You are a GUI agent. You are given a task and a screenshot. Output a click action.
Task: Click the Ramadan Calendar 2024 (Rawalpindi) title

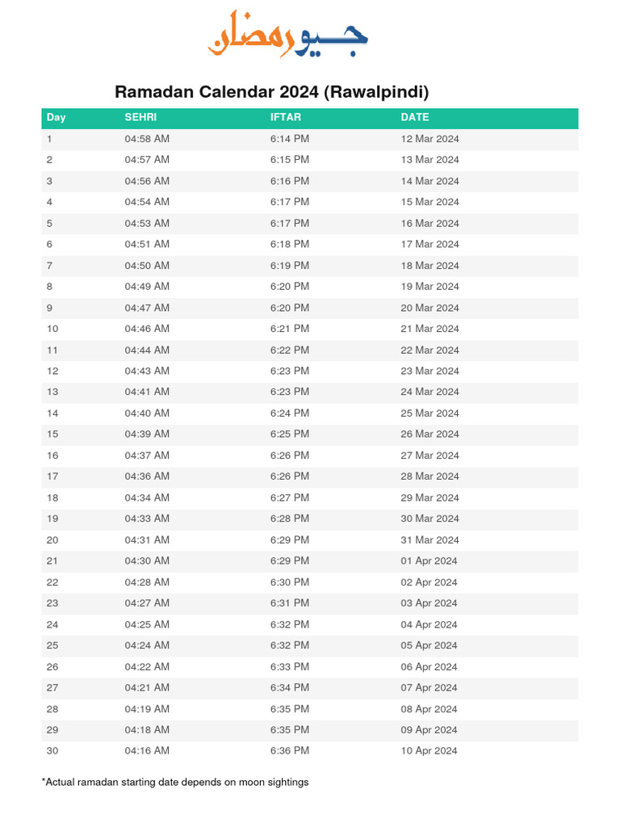coord(271,91)
